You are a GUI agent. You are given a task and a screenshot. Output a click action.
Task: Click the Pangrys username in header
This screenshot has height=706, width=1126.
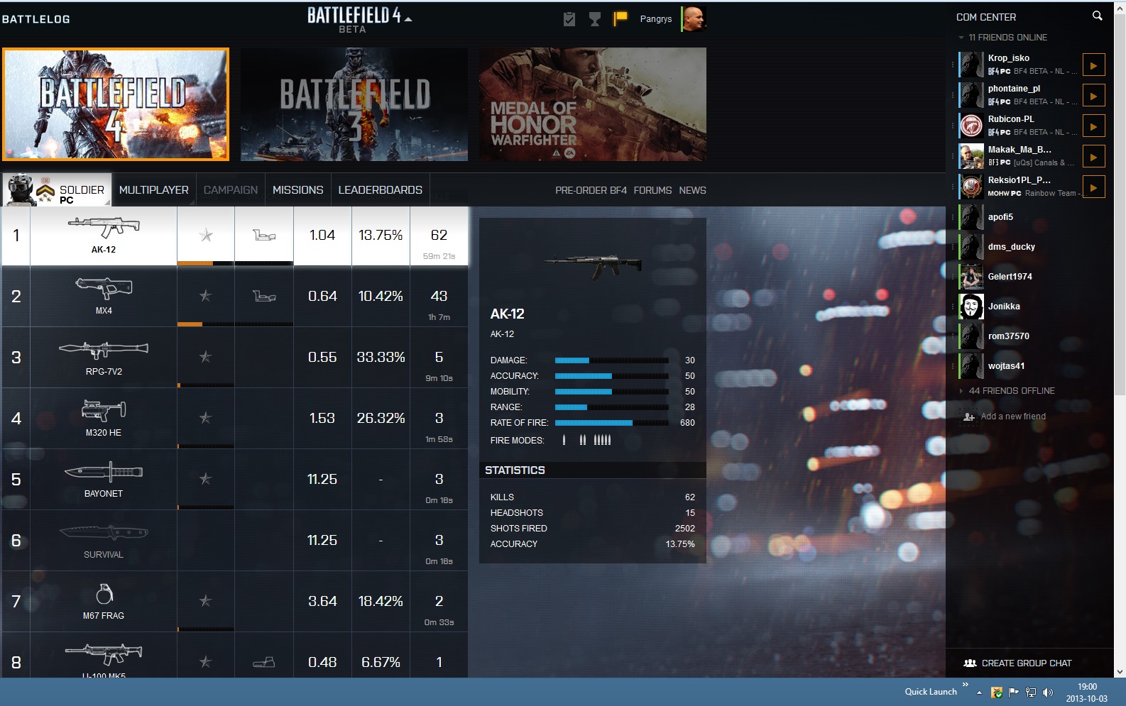pos(656,19)
